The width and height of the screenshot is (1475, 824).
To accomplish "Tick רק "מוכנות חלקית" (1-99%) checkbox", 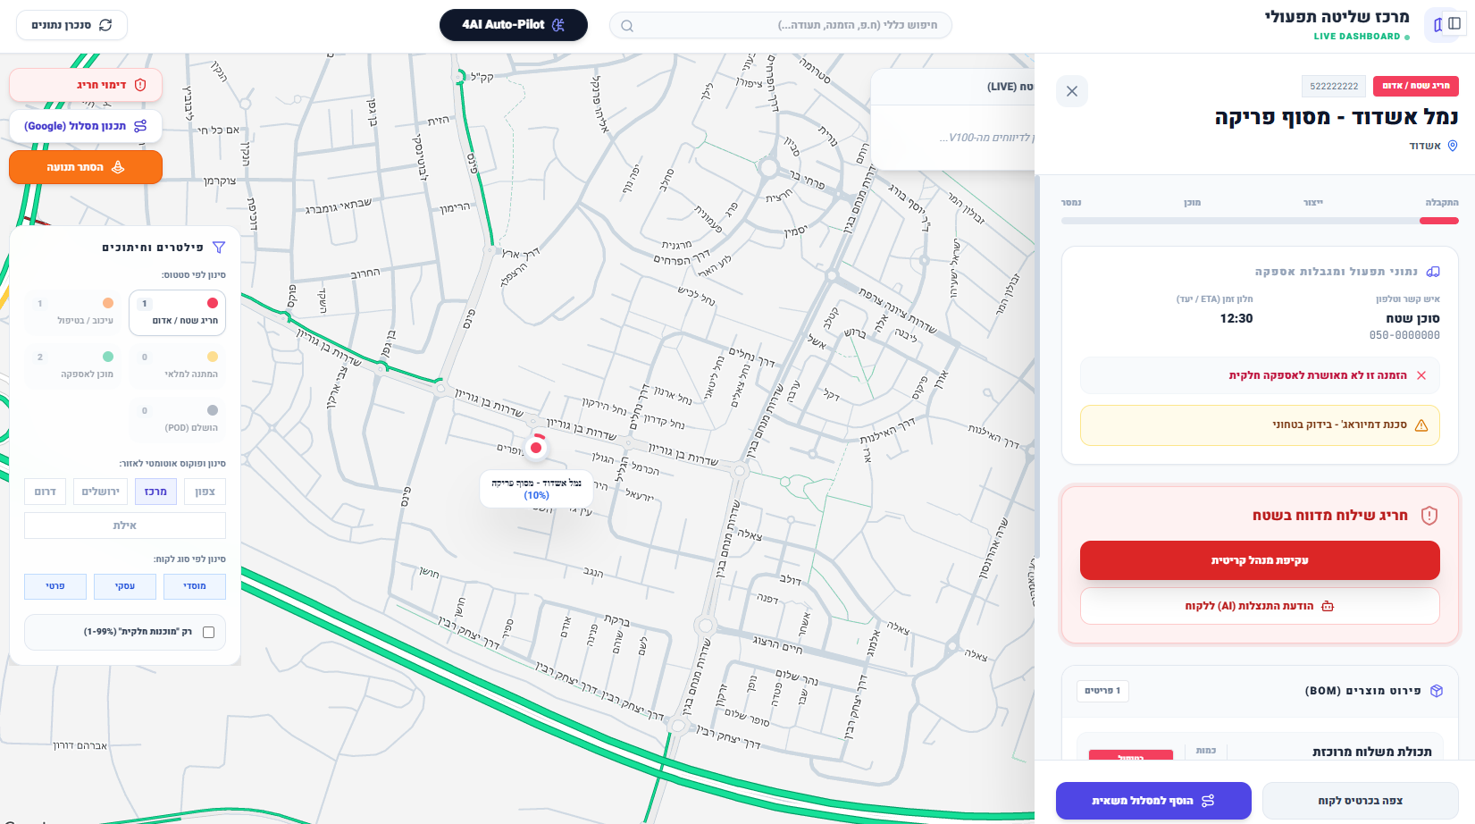I will [209, 632].
